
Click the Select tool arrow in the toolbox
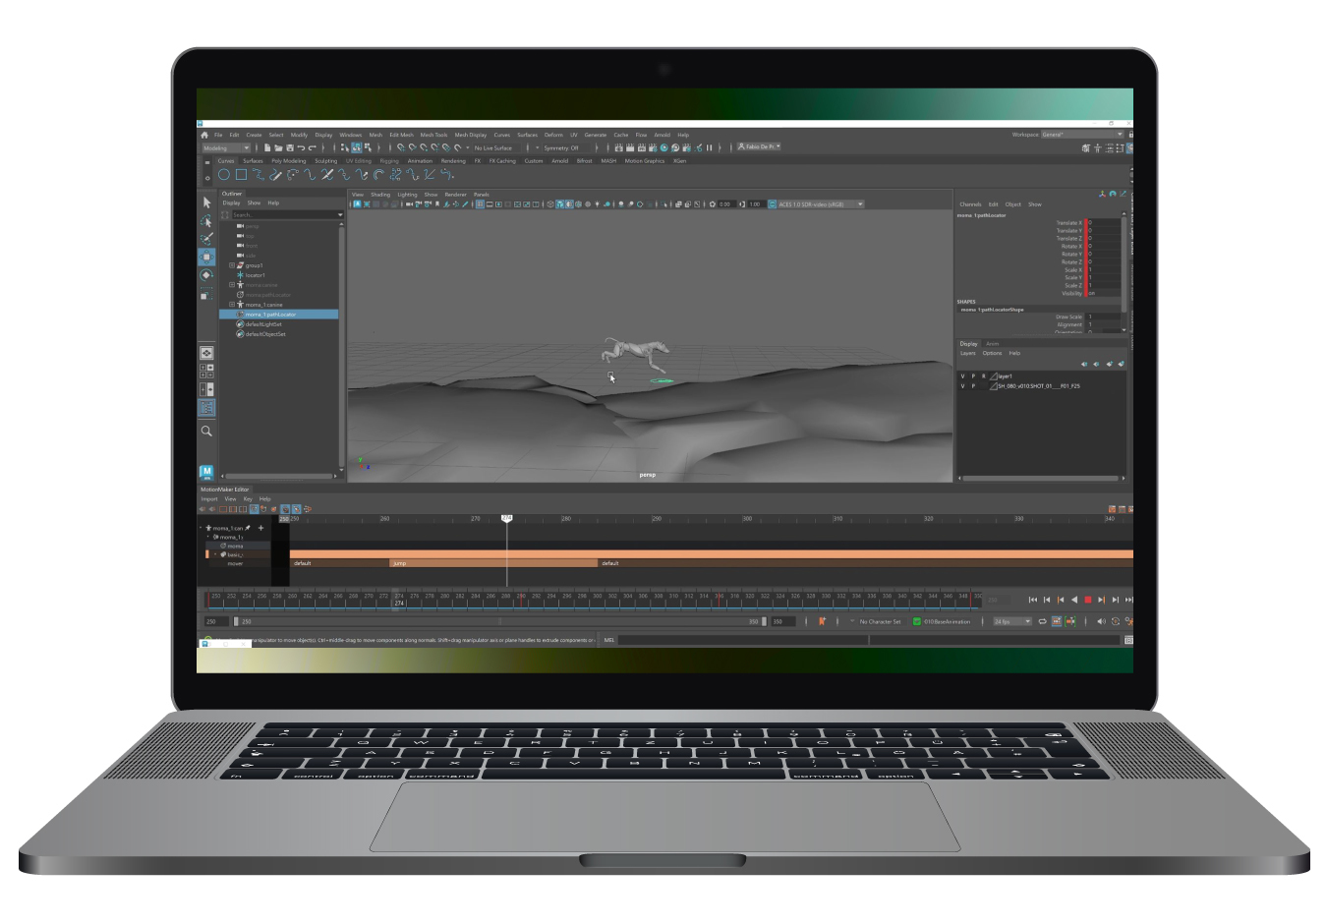207,202
